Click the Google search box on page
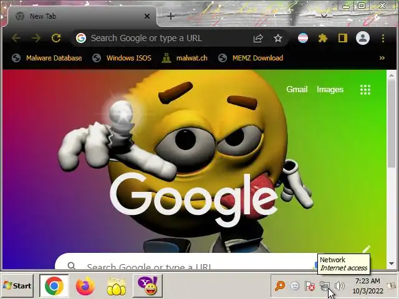 pyautogui.click(x=188, y=262)
